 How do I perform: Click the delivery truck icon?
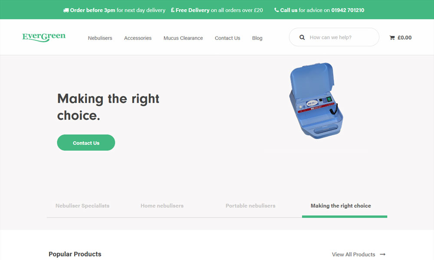point(66,10)
